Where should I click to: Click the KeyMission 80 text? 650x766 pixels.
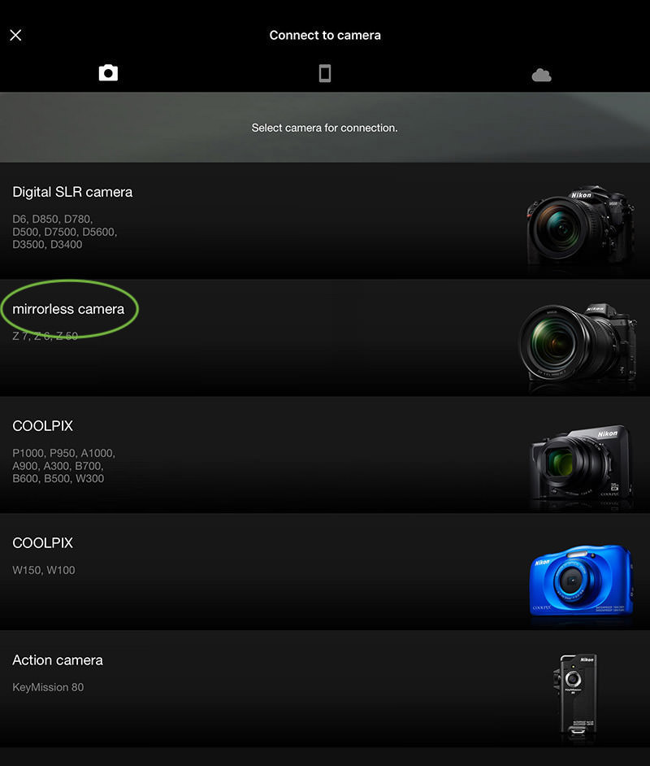[x=48, y=687]
